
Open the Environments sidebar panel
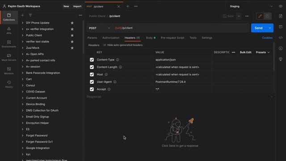9,44
